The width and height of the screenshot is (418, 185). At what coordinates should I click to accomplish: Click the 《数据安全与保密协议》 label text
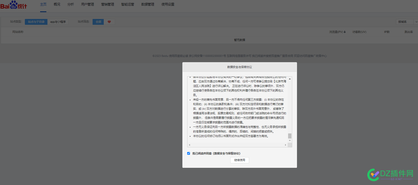coord(227,153)
